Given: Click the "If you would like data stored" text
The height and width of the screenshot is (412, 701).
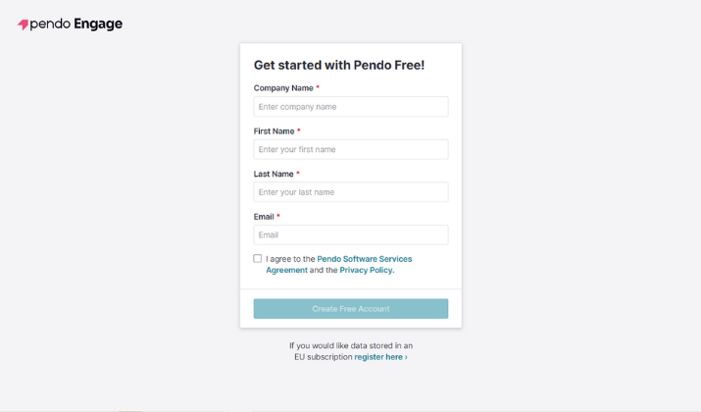Looking at the screenshot, I should pos(350,345).
